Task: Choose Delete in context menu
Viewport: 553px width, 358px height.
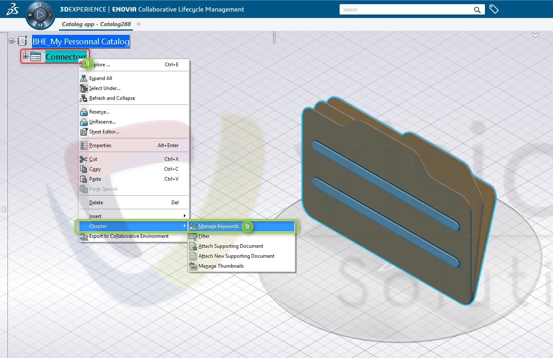Action: click(134, 203)
